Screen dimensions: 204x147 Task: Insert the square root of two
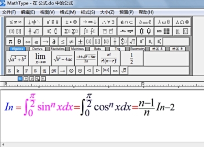[124, 71]
